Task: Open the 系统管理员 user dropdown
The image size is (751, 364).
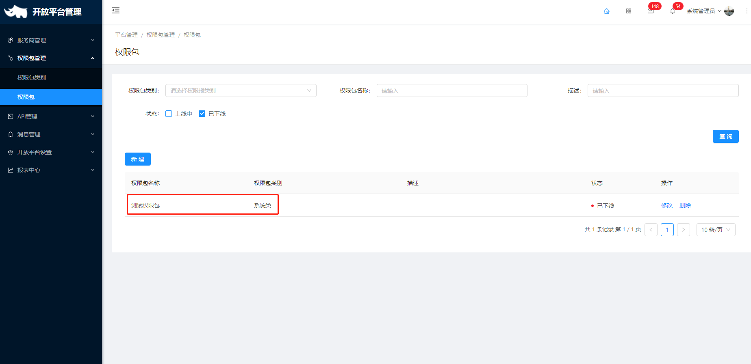Action: (x=704, y=11)
